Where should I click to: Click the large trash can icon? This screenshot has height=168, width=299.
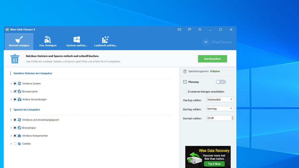15,59
